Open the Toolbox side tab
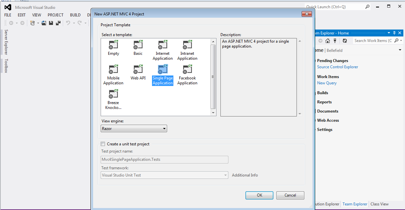The width and height of the screenshot is (405, 210). pyautogui.click(x=6, y=66)
